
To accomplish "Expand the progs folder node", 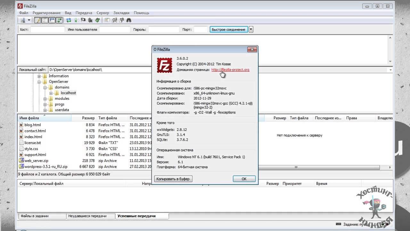I will (x=45, y=104).
